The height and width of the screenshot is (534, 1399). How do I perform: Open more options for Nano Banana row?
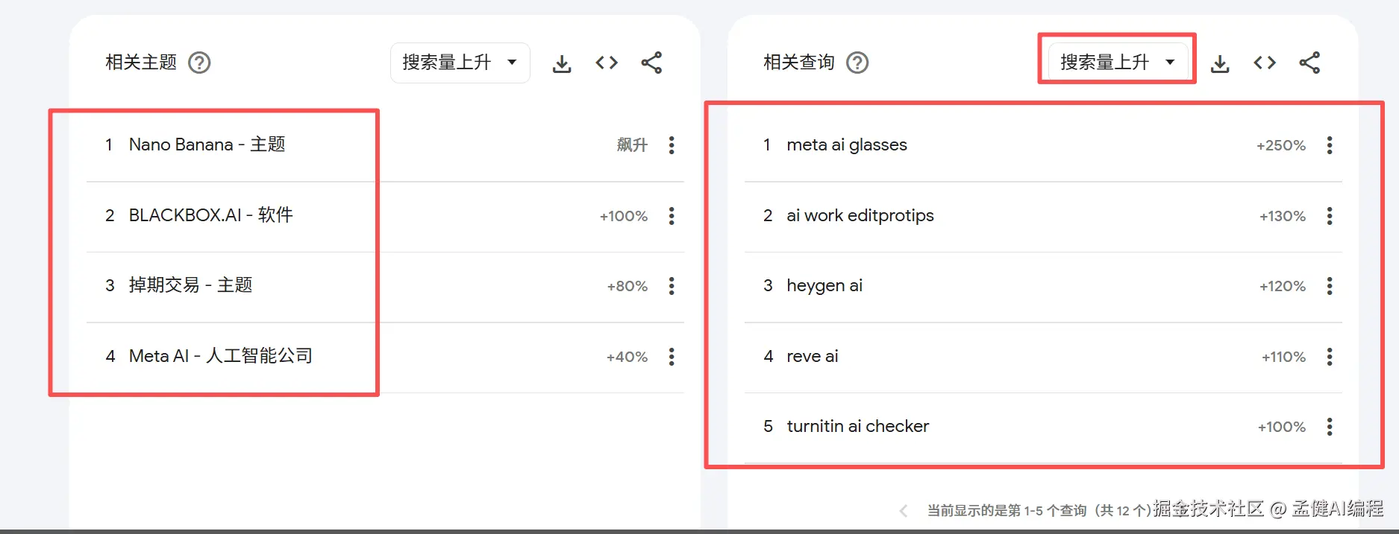click(x=672, y=145)
